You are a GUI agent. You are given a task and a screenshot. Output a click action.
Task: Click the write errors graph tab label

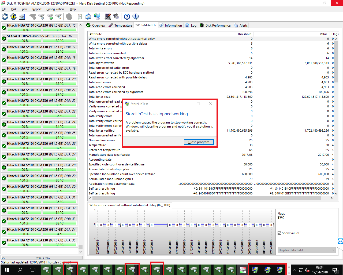click(130, 205)
